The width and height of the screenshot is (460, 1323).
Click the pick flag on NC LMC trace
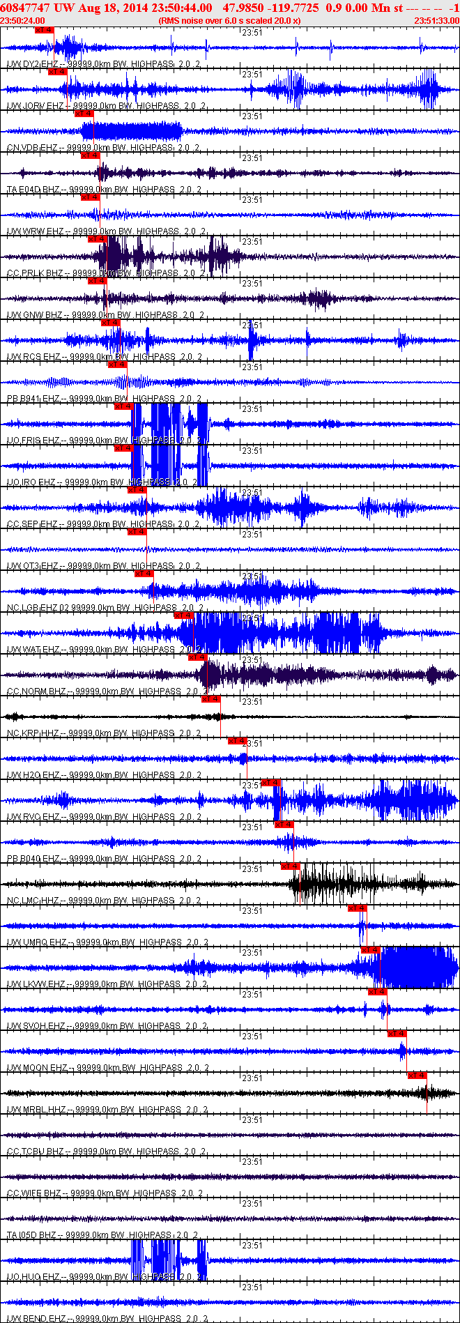pyautogui.click(x=291, y=866)
